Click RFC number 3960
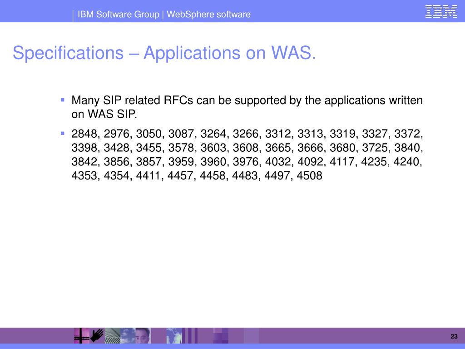Viewport: 465px width, 349px height. click(x=213, y=162)
